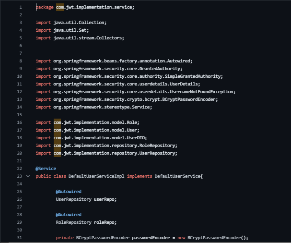291x243 pixels.
Task: Click the stereotype.Service import path
Action: pos(103,107)
